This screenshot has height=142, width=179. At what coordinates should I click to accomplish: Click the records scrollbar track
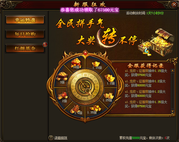(172, 91)
